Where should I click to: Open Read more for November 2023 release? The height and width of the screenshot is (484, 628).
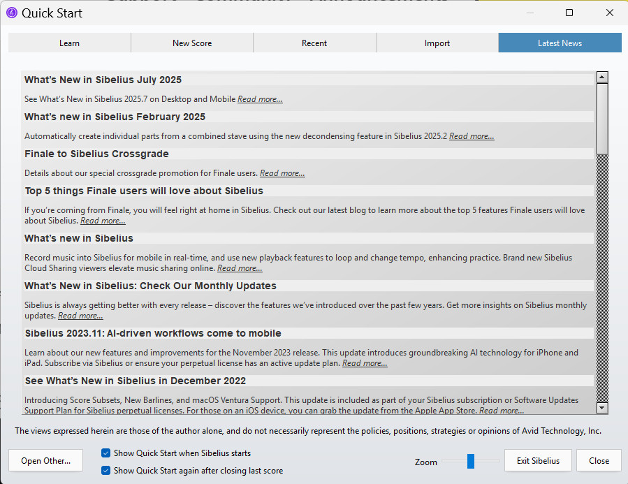coord(365,363)
